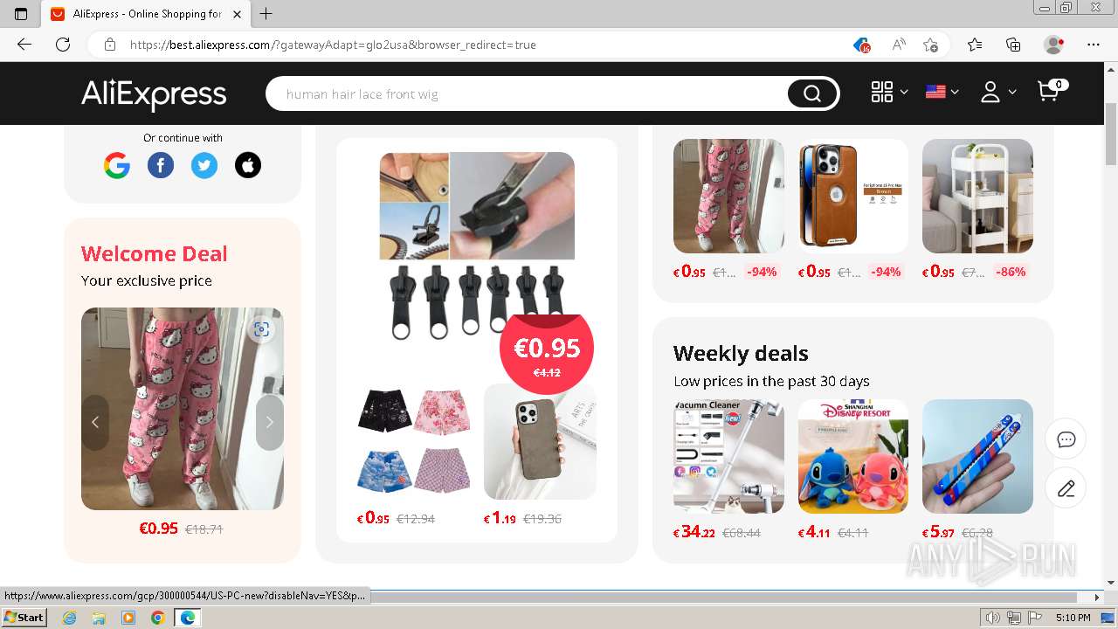Select the AliExpress browser tab
Screen dimensions: 1118x629
[146, 14]
